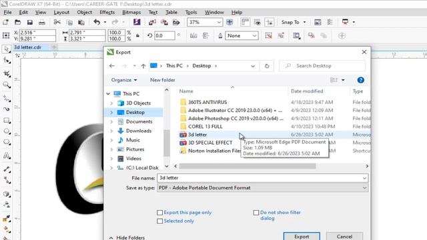Click the folder tree vertical scrollbar

166,143
